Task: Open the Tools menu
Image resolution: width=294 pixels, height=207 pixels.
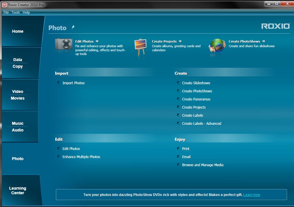Action: tap(16, 12)
